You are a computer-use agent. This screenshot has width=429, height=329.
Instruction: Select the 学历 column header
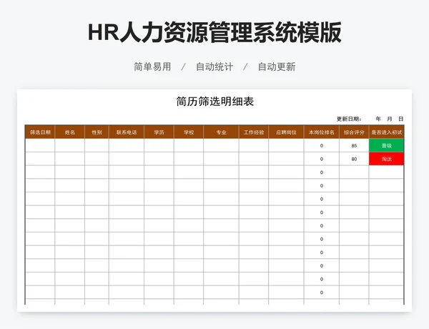tap(159, 132)
